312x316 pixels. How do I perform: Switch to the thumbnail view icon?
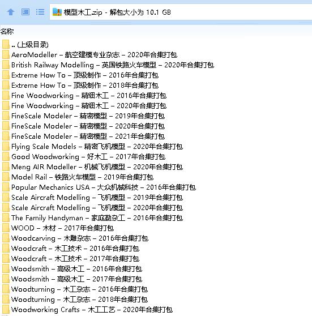coord(25,12)
